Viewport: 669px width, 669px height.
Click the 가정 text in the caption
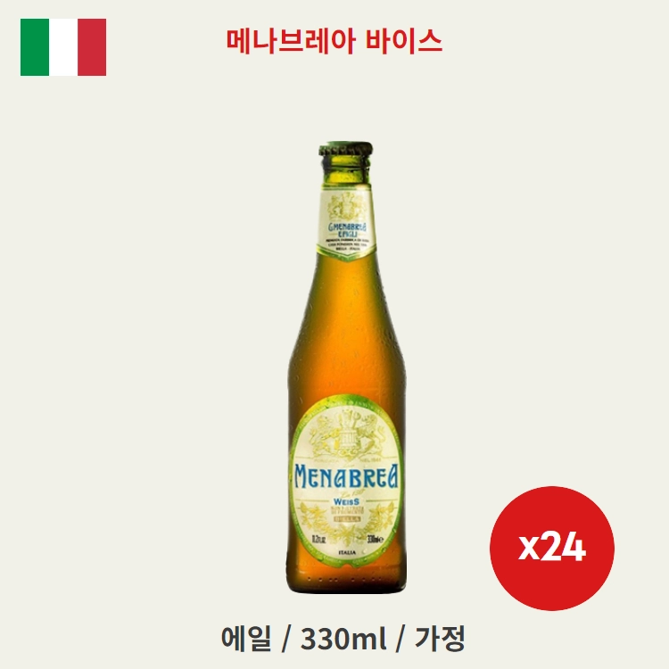[440, 639]
